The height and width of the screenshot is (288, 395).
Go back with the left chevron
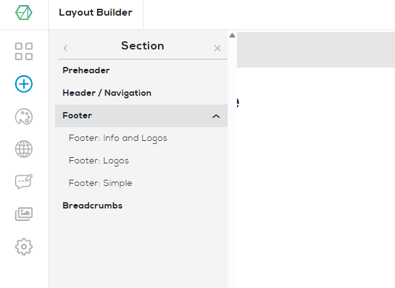click(66, 48)
